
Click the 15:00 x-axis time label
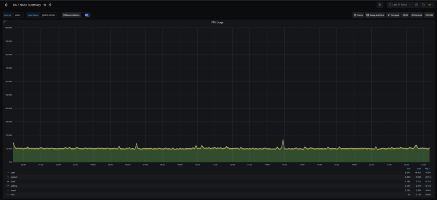pos(284,165)
